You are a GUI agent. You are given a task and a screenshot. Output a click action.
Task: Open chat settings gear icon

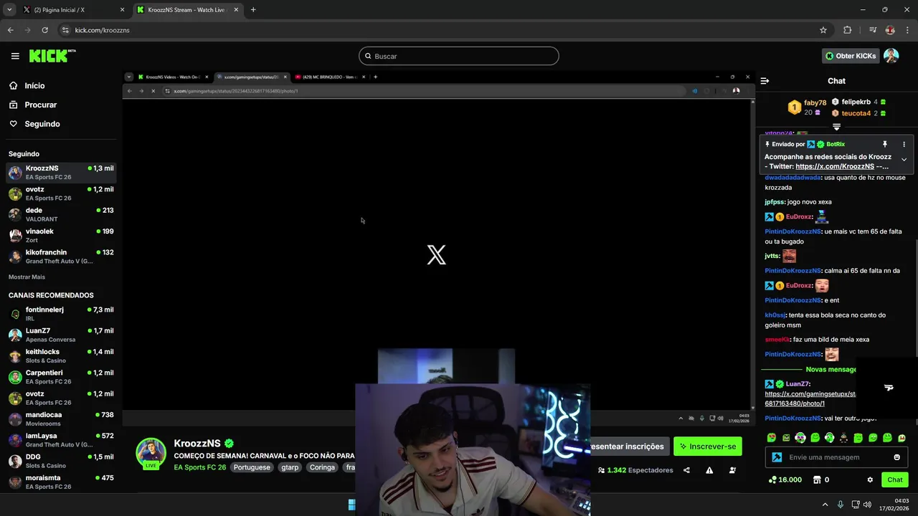click(870, 479)
